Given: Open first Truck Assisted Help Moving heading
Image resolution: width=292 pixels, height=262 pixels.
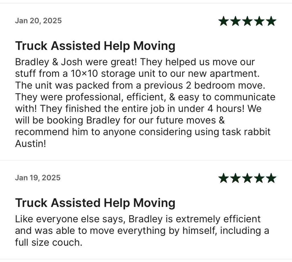Looking at the screenshot, I should 95,46.
